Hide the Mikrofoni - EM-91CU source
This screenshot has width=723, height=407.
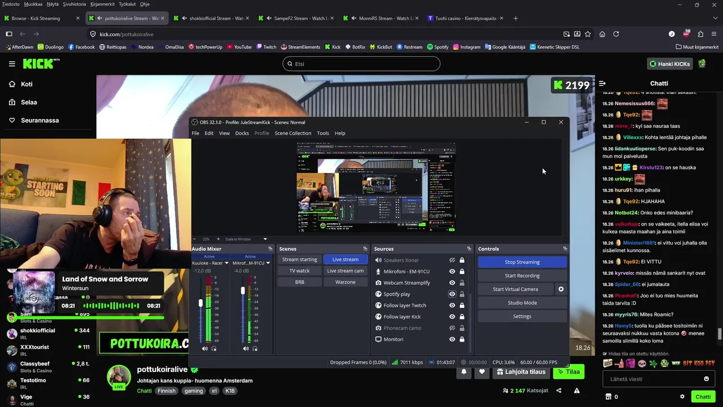pos(452,271)
